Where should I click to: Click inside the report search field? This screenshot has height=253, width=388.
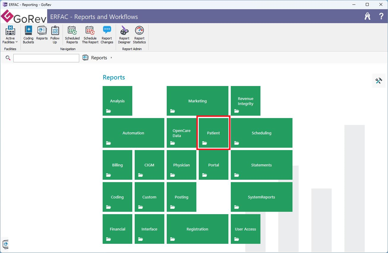click(x=46, y=58)
